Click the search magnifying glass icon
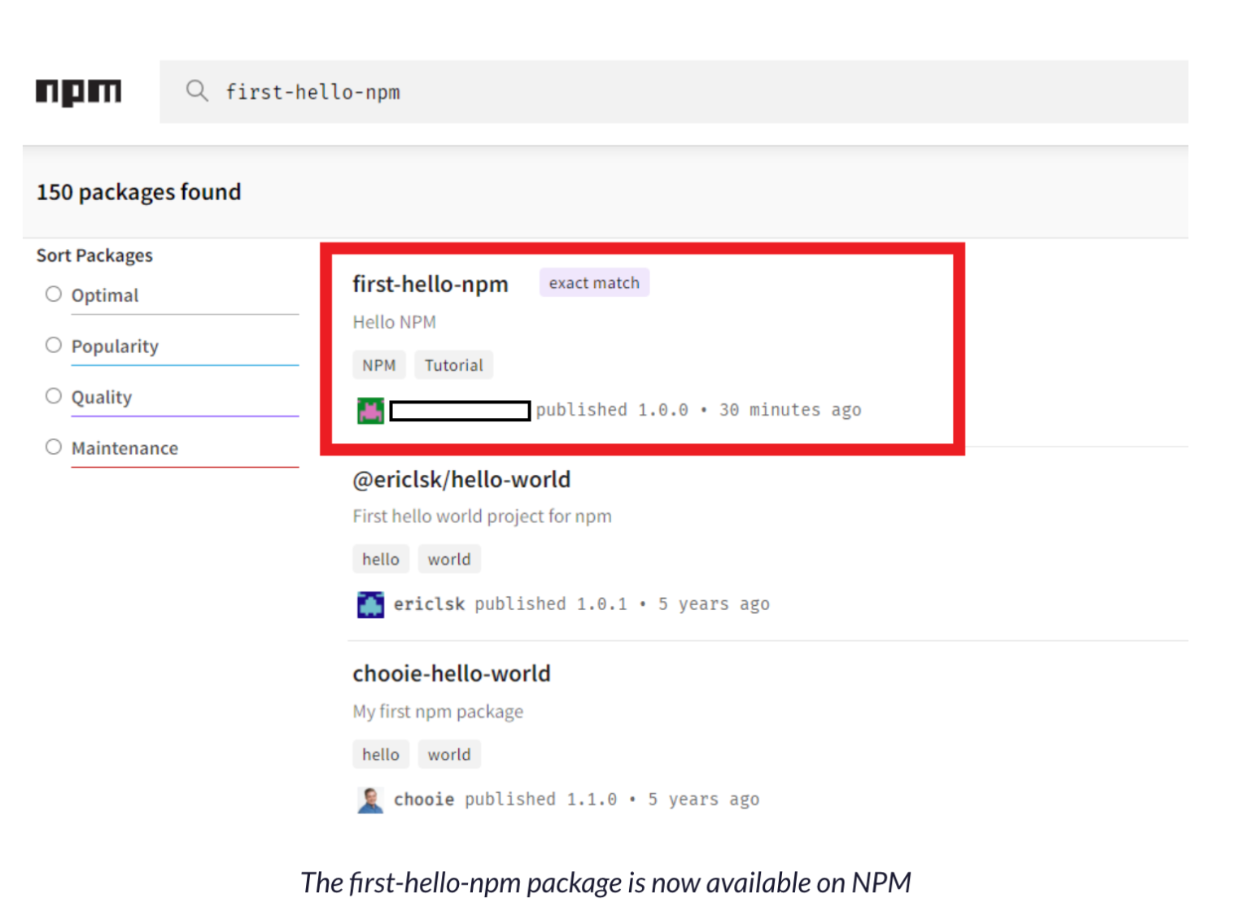This screenshot has height=924, width=1250. pyautogui.click(x=197, y=91)
